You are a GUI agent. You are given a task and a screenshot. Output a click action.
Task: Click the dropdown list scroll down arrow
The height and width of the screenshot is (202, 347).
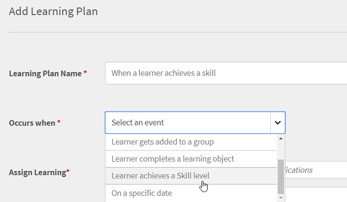281,197
